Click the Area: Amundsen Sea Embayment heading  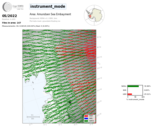click(50, 14)
